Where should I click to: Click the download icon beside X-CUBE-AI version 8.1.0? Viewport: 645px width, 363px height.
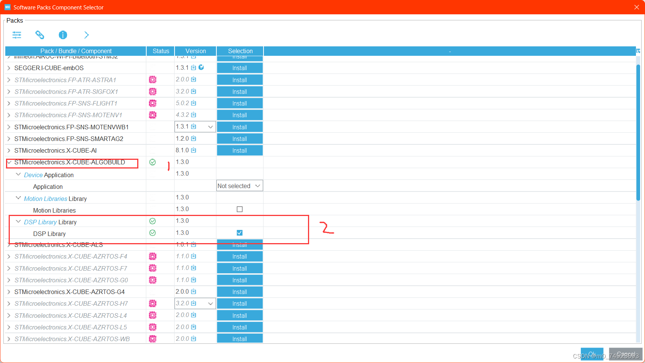click(193, 150)
